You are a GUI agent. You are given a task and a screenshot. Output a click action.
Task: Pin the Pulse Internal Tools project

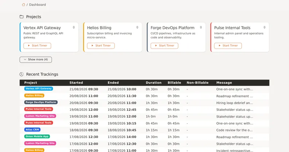[265, 27]
